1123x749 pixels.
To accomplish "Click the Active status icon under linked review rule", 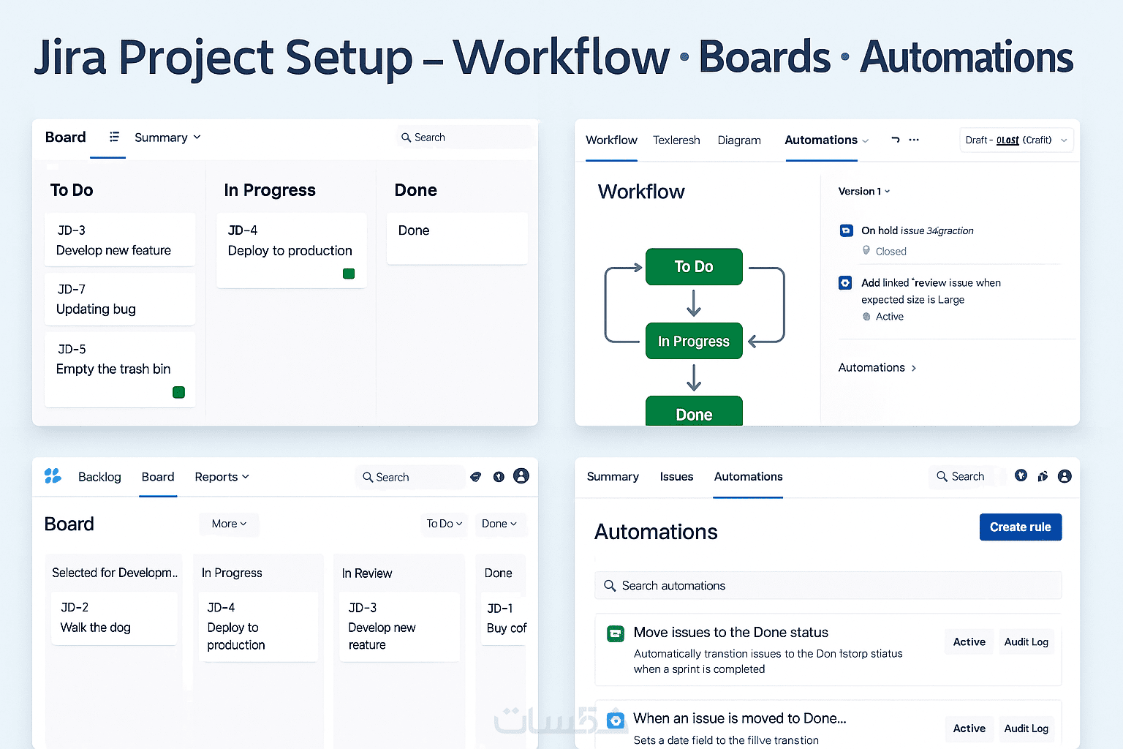I will coord(867,317).
